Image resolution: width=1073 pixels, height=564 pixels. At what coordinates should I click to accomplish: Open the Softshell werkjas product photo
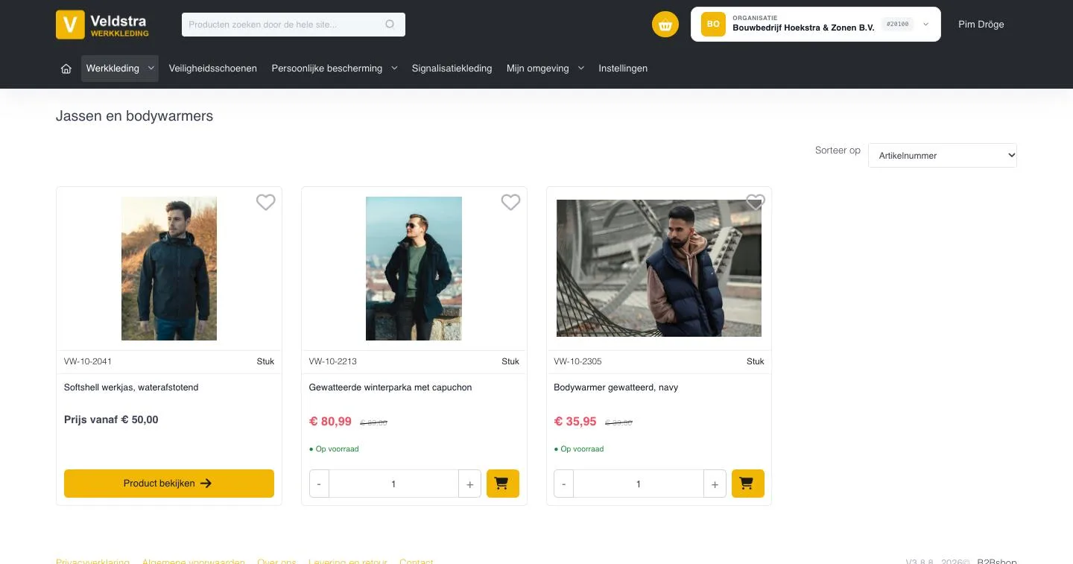[169, 268]
